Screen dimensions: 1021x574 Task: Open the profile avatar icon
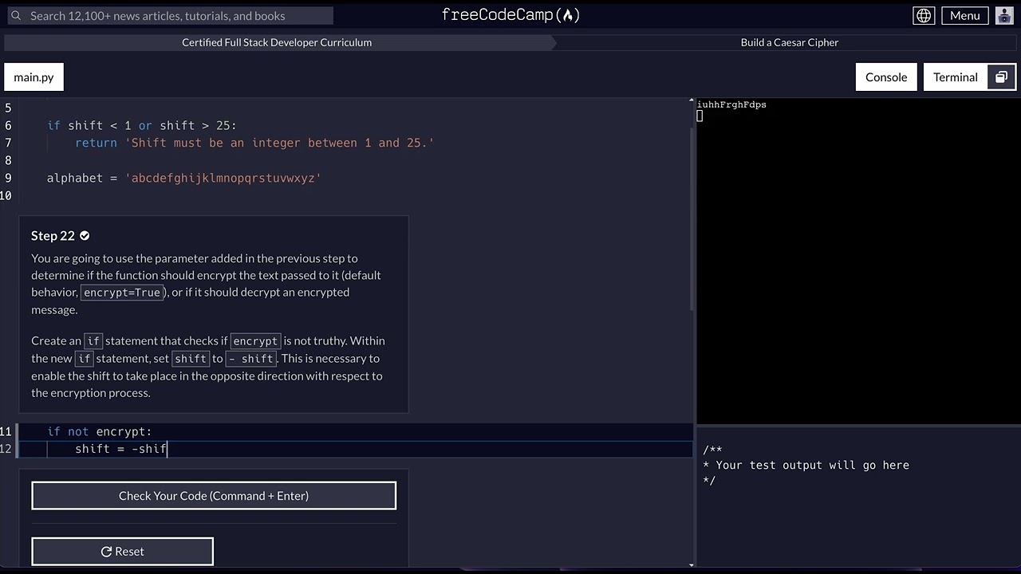click(1003, 15)
